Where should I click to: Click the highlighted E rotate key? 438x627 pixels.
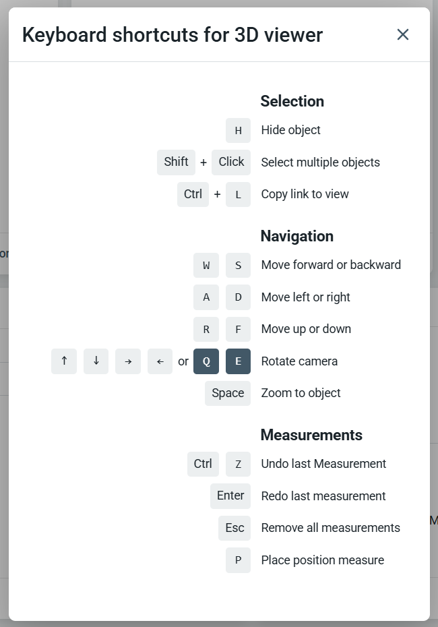[x=238, y=361]
